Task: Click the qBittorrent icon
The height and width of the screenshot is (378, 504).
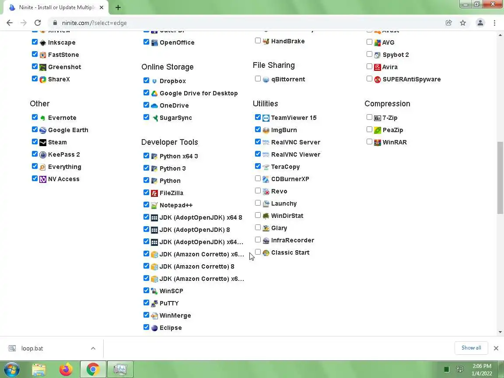Action: click(266, 79)
